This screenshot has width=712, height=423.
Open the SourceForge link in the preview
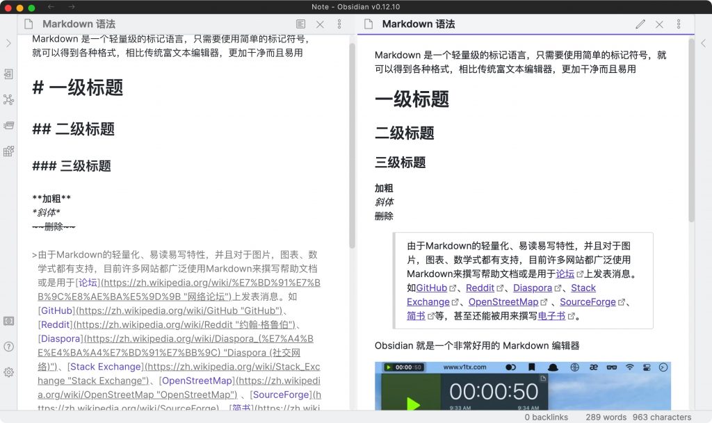point(588,302)
